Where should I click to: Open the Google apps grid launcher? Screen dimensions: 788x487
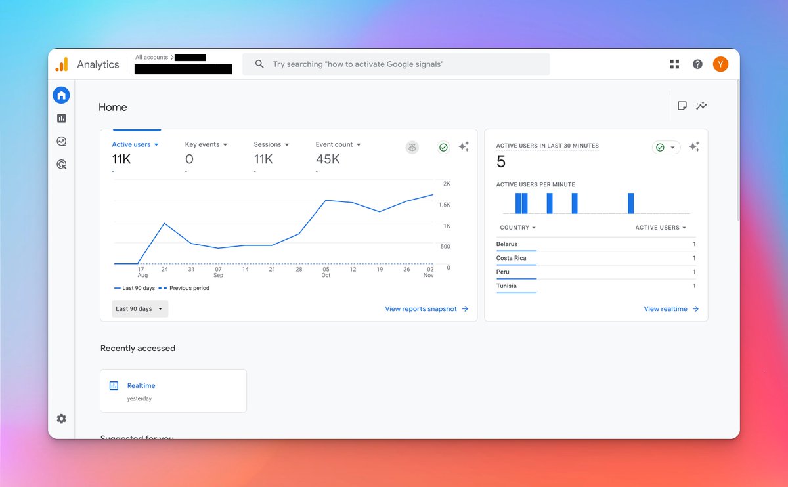point(674,64)
